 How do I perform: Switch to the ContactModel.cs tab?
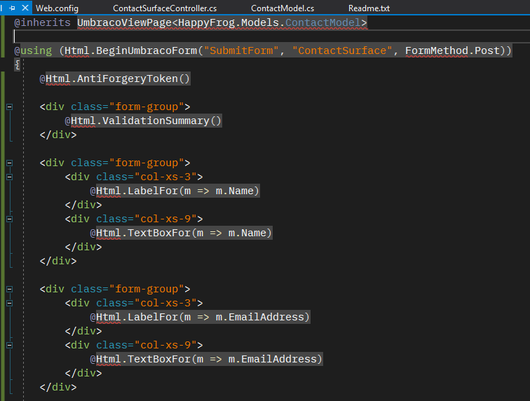[283, 8]
